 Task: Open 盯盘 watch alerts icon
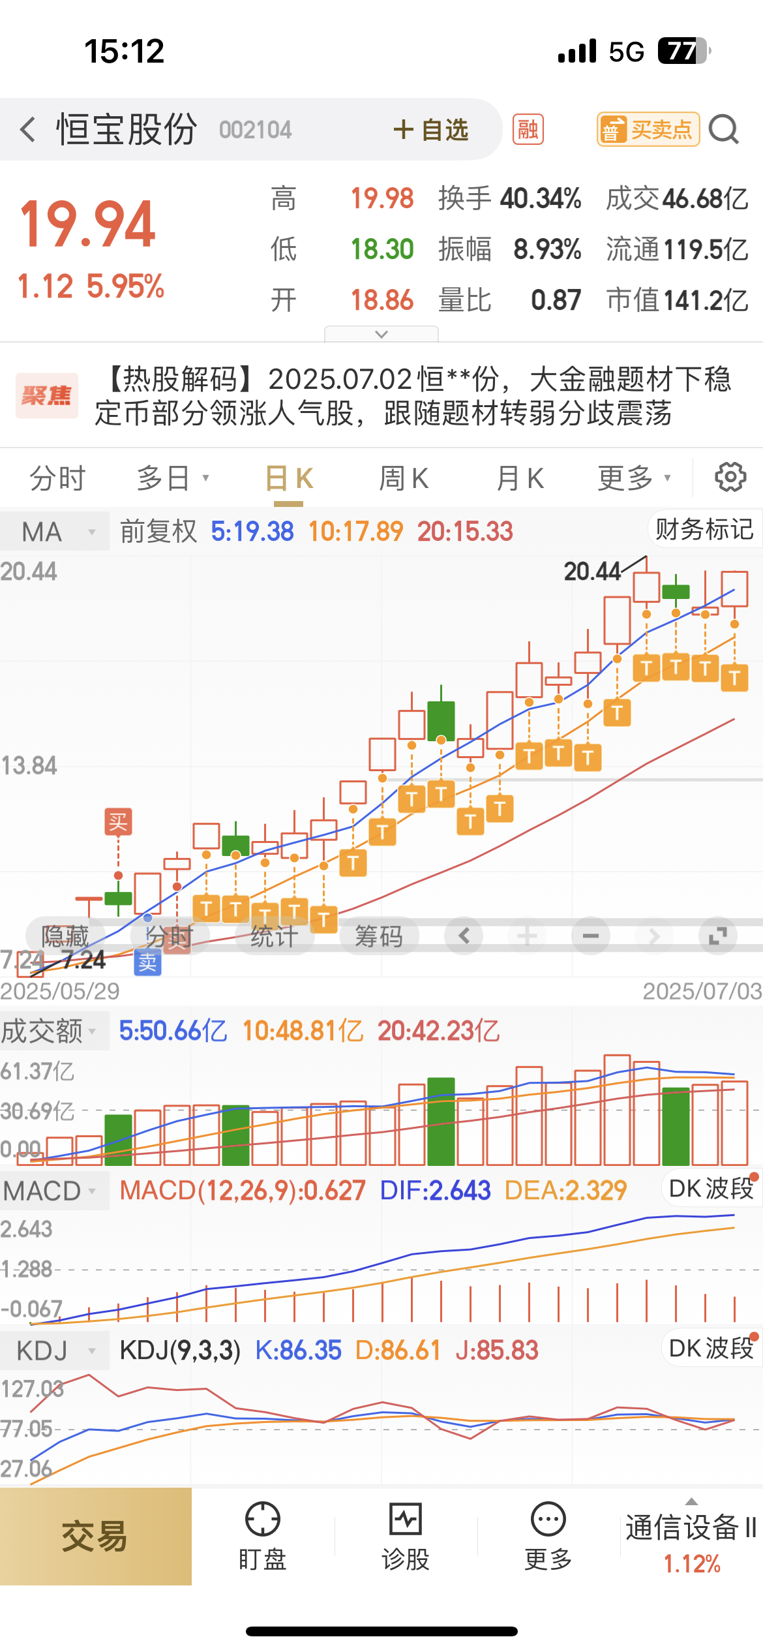pos(263,1536)
